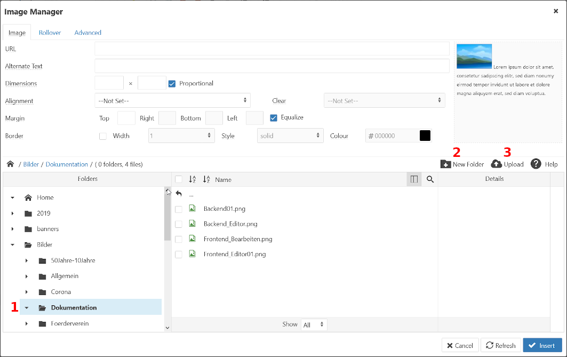Click the dimensions width input

pyautogui.click(x=109, y=83)
